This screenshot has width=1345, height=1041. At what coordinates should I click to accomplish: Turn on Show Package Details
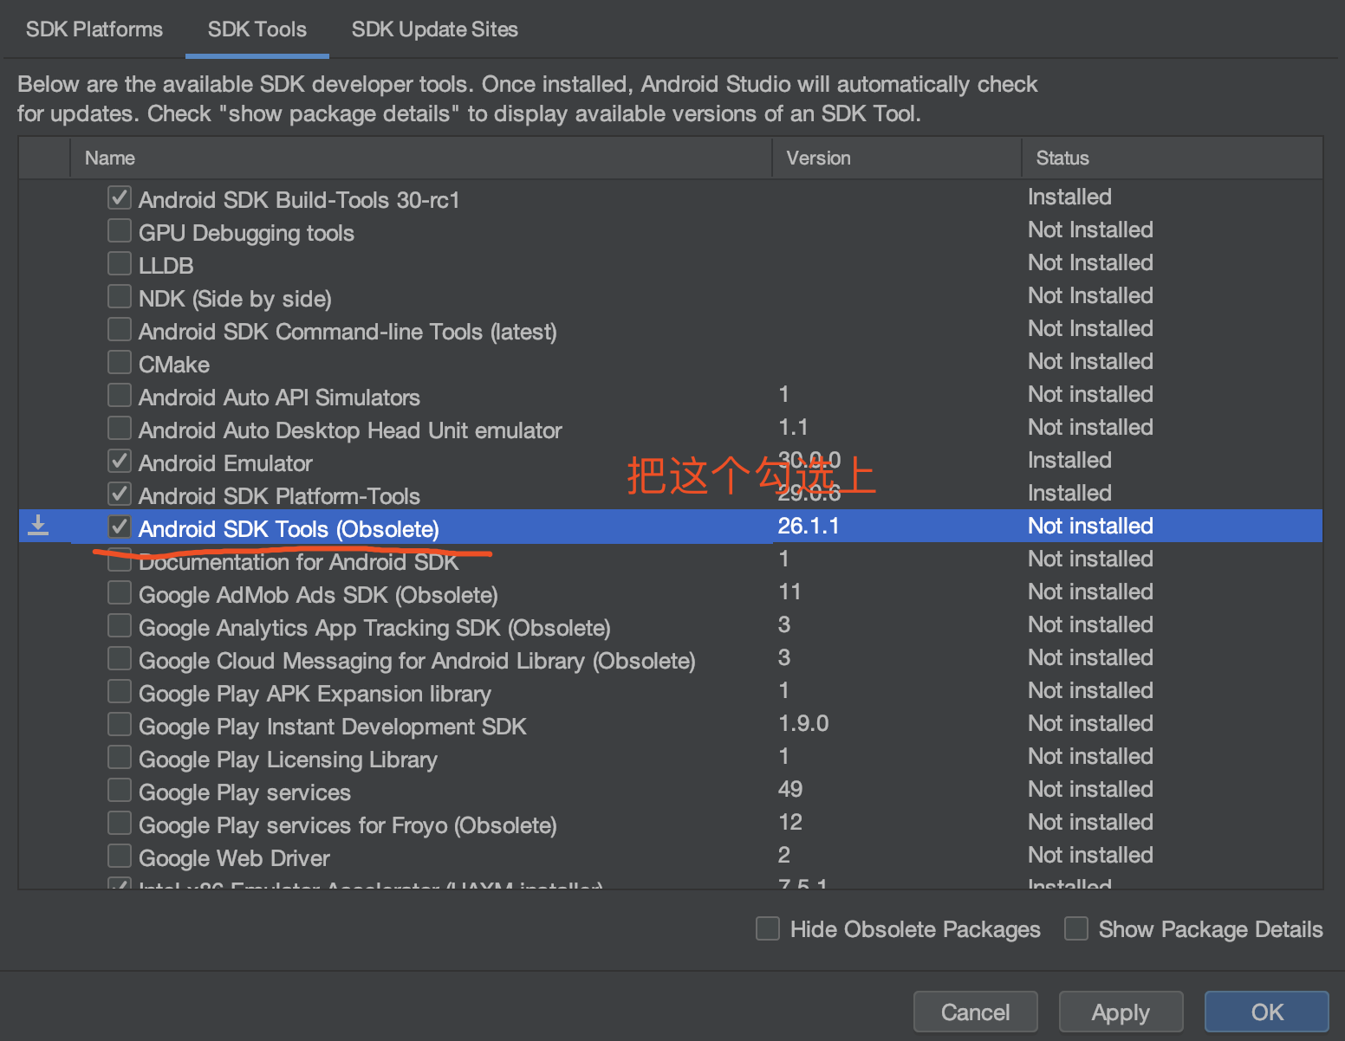coord(1075,928)
